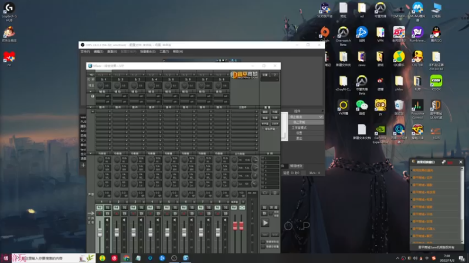
Task: Open channel 1 input routing dropdown
Action: pos(110,75)
